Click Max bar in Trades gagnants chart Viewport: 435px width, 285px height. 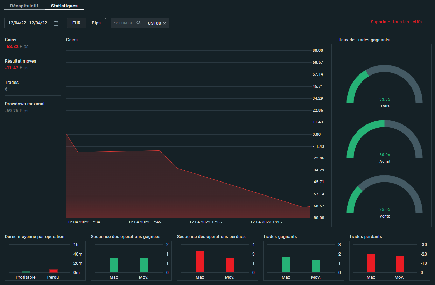(286, 265)
